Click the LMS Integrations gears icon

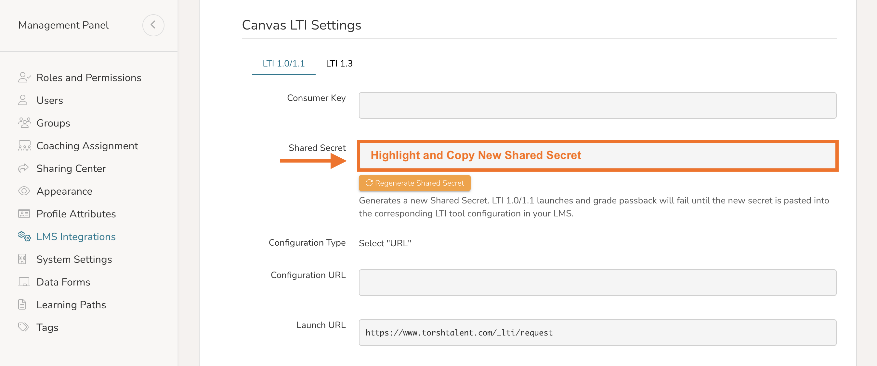24,236
